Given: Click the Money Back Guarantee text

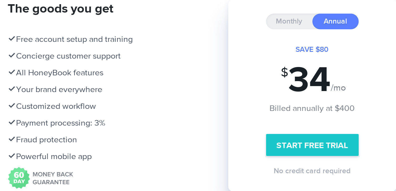Looking at the screenshot, I should (x=53, y=178).
